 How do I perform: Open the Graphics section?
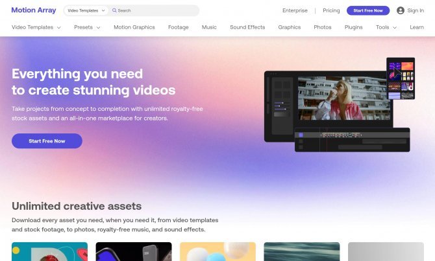290,27
